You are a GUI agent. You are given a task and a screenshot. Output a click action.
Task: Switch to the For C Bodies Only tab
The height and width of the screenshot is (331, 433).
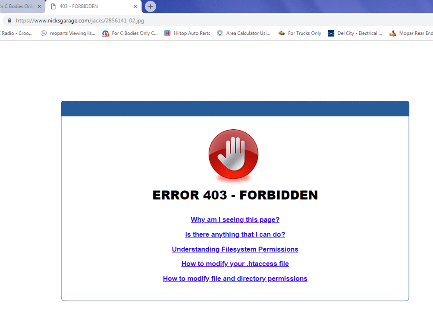[x=17, y=6]
